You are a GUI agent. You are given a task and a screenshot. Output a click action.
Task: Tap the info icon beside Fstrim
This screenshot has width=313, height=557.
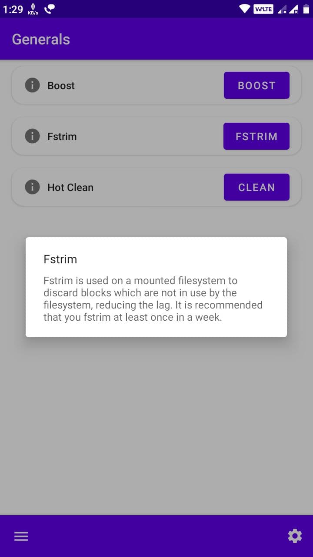tap(32, 136)
